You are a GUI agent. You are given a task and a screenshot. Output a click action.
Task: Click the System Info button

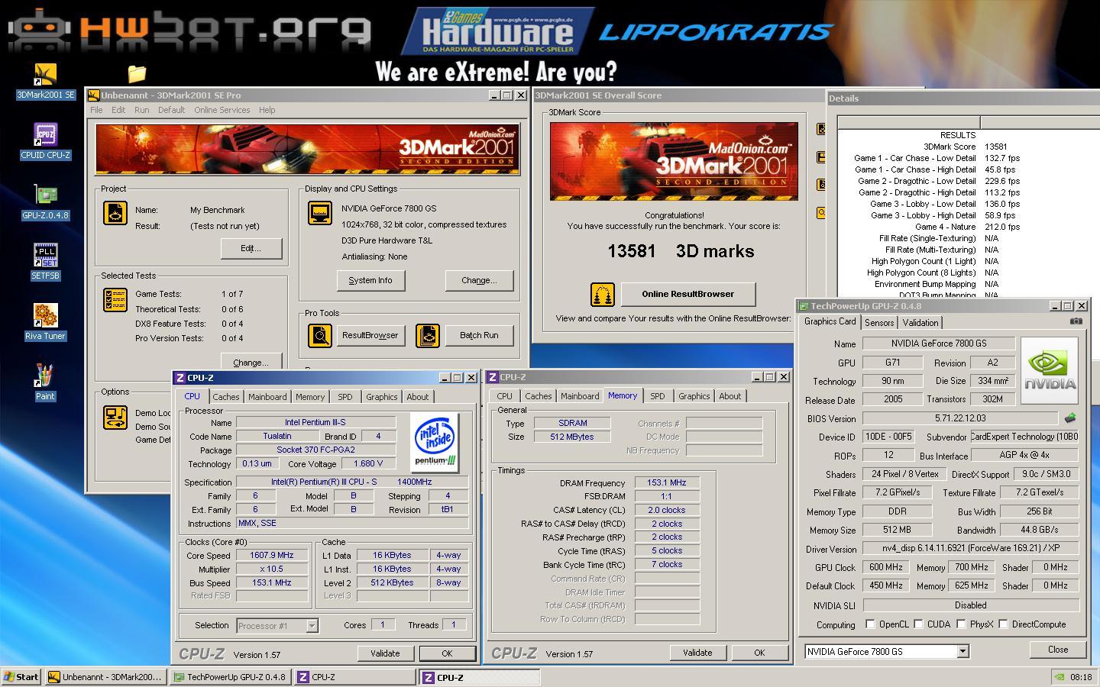coord(370,280)
